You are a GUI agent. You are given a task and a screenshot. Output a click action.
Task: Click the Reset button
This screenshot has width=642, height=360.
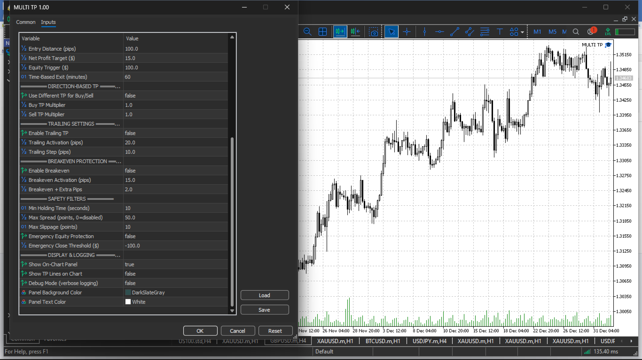(275, 331)
